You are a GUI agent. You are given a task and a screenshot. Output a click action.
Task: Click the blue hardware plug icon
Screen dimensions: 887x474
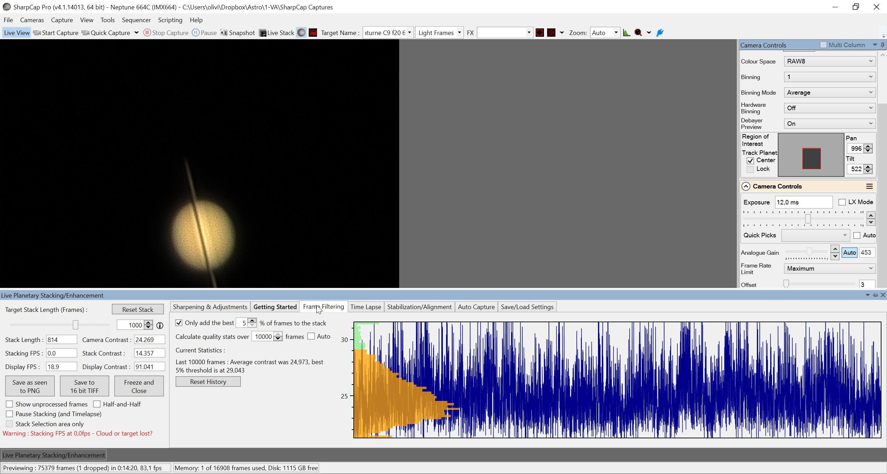(x=660, y=33)
